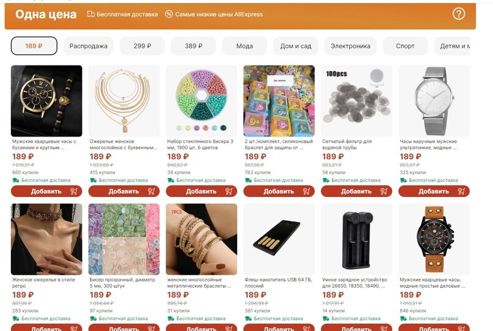
Task: Open the Дом и сад category
Action: (296, 46)
